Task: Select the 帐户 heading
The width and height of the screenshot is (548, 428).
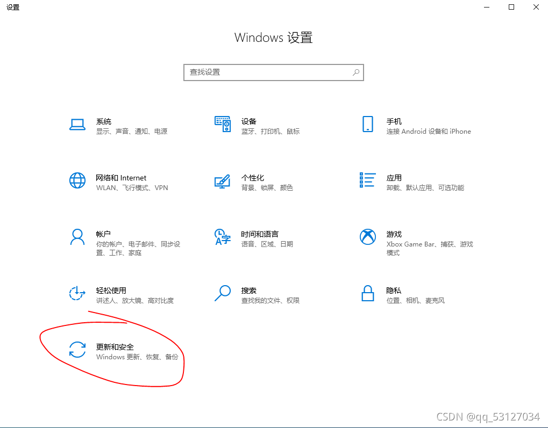Action: point(103,234)
